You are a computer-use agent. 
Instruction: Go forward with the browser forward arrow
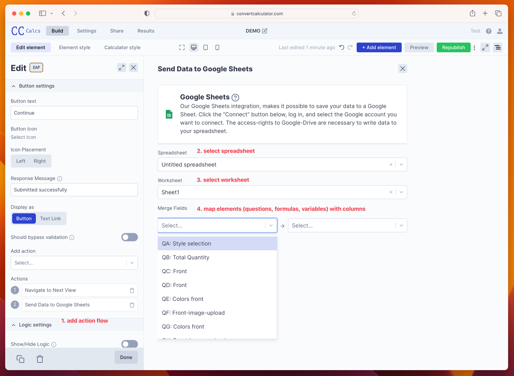coord(76,13)
